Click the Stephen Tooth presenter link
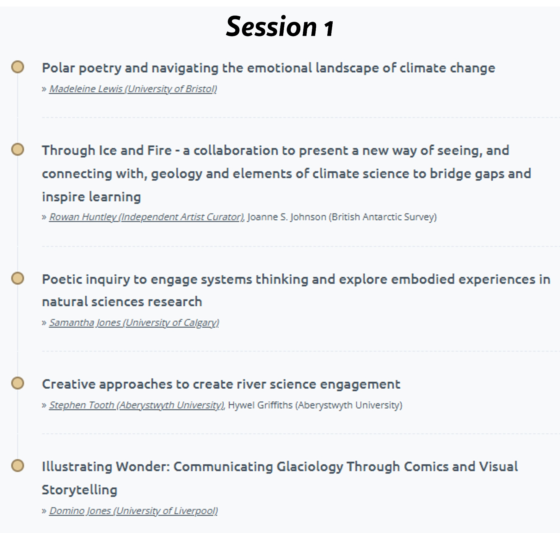 coord(137,405)
